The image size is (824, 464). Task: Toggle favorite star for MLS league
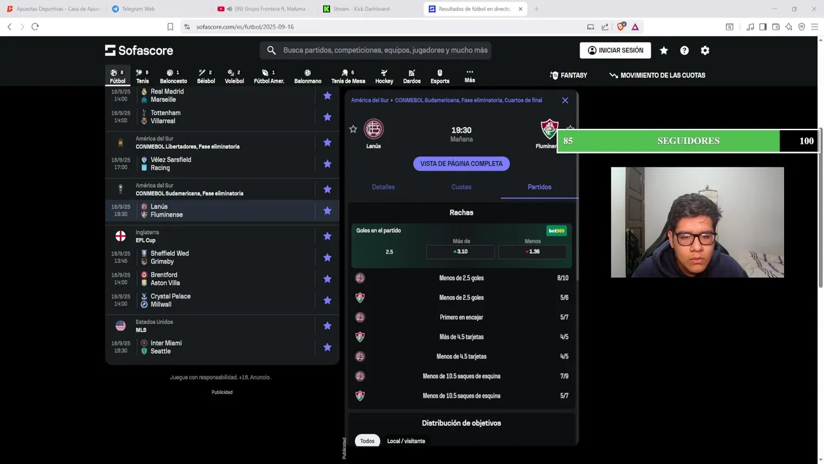point(327,325)
